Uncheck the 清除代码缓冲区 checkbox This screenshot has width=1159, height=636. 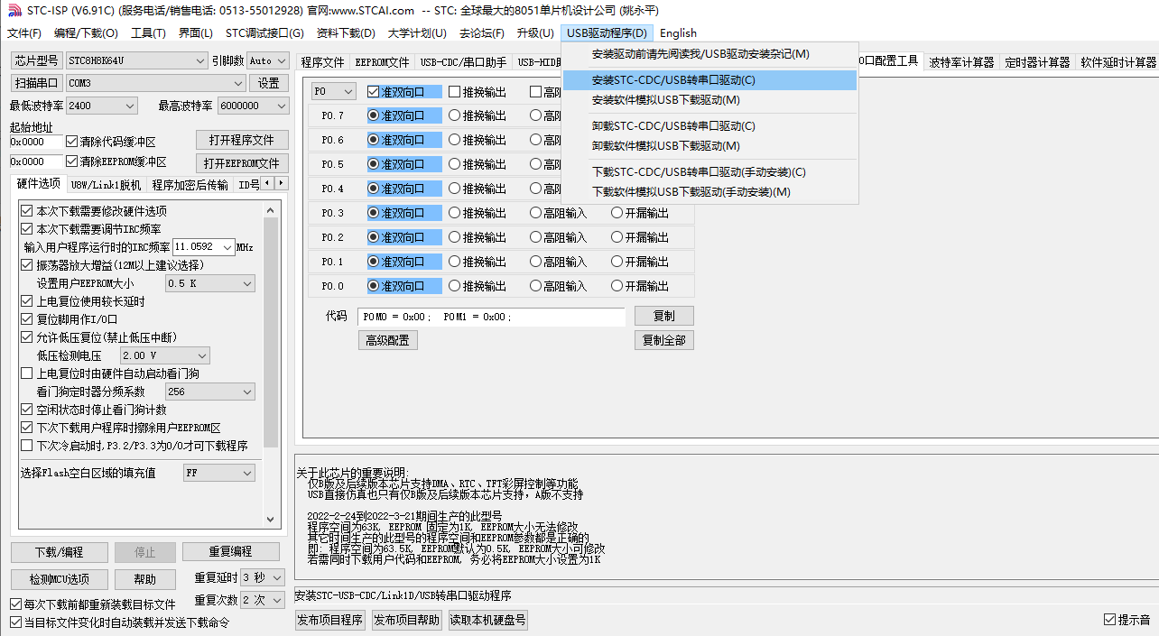tap(72, 142)
